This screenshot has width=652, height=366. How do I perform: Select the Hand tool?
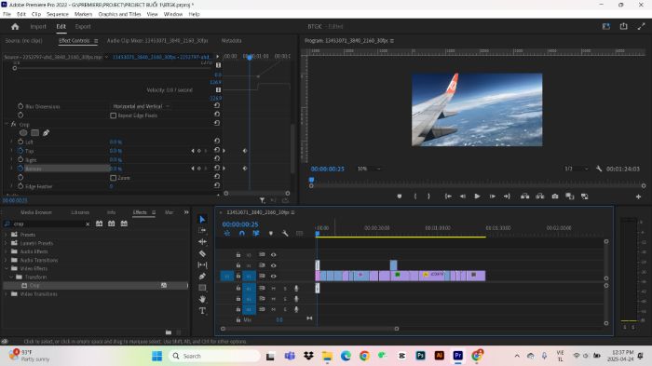(x=202, y=299)
